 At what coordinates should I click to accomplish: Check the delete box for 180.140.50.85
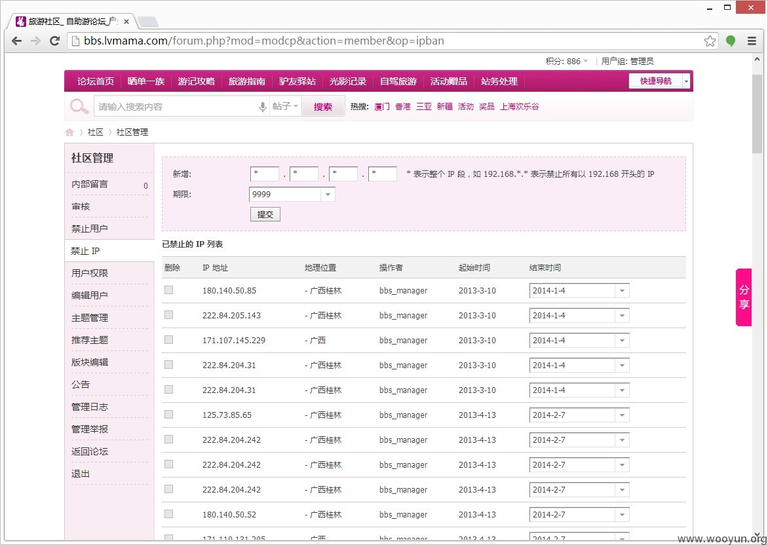(168, 290)
